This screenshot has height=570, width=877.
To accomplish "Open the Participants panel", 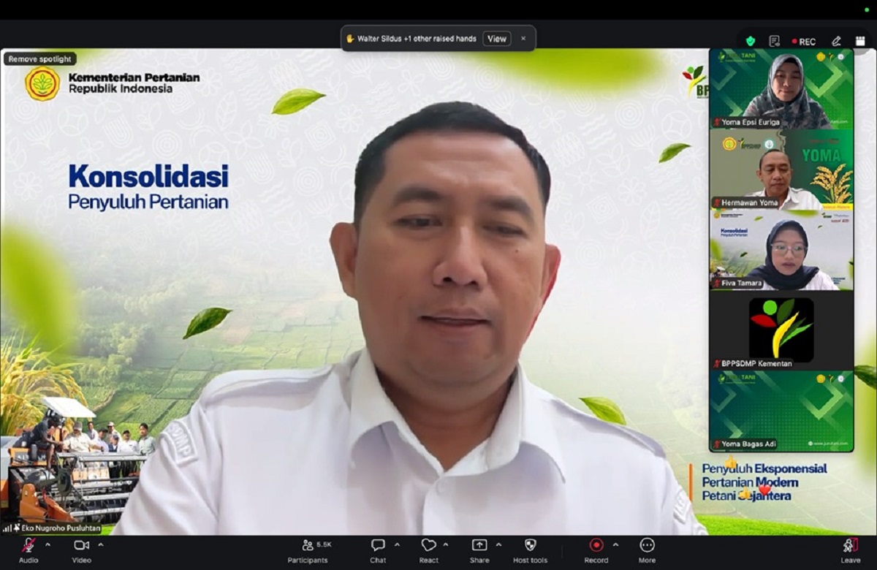I will pyautogui.click(x=308, y=550).
